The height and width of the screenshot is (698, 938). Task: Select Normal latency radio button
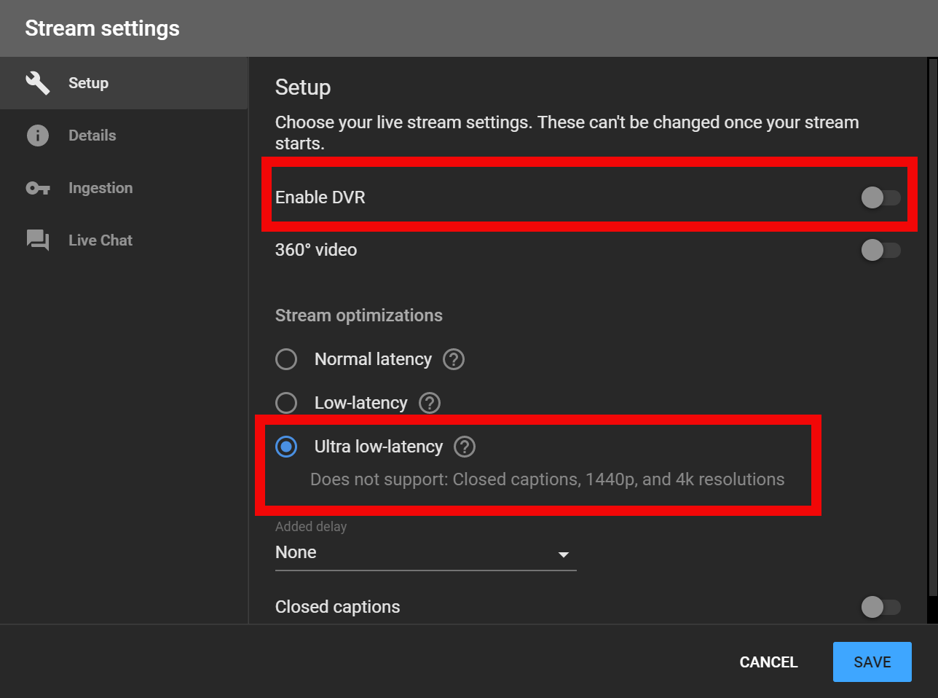[286, 358]
